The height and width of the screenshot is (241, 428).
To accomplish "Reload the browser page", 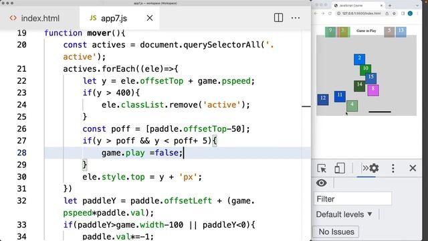I will (330, 13).
